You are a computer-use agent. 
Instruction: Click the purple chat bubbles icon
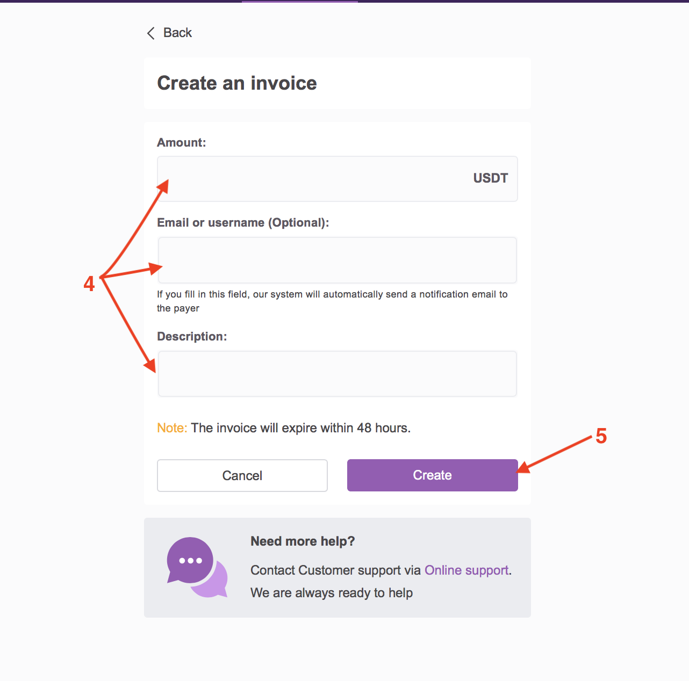click(x=197, y=567)
